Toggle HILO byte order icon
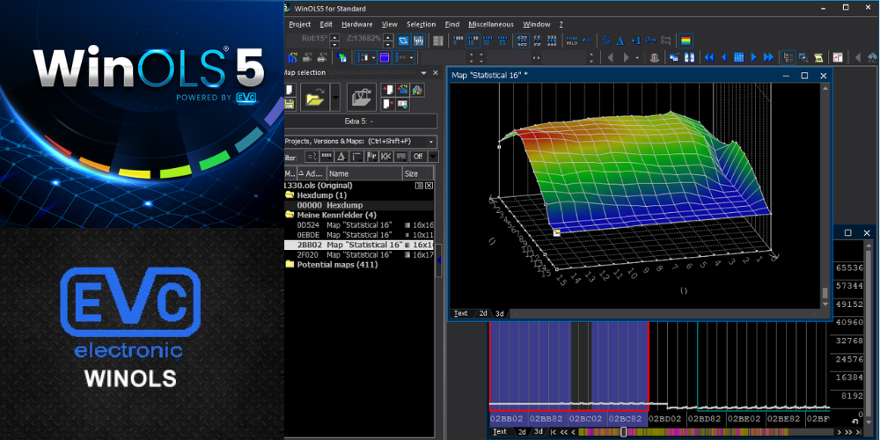 tap(572, 40)
